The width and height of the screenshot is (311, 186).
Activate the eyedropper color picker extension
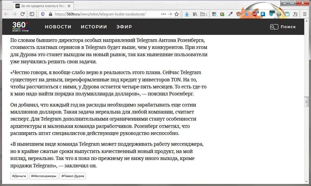tap(230, 14)
